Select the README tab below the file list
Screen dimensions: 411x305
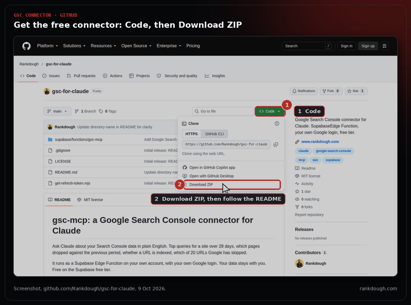tap(59, 200)
